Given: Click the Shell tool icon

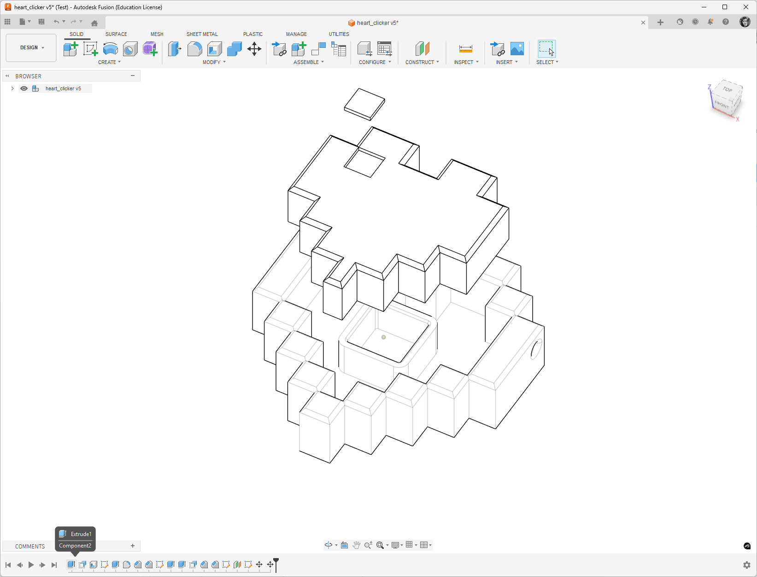Looking at the screenshot, I should pos(214,49).
